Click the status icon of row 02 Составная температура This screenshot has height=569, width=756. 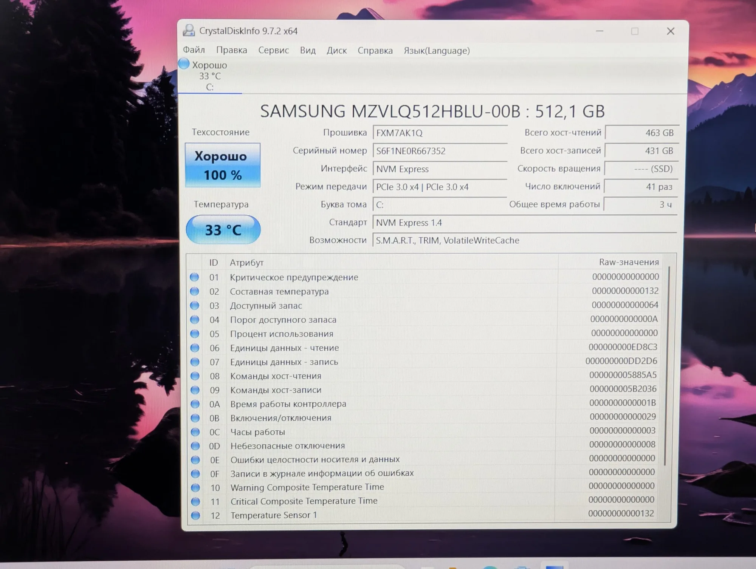pos(194,291)
